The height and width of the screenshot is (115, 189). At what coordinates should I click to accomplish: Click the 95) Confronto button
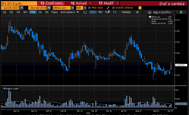tap(51, 3)
